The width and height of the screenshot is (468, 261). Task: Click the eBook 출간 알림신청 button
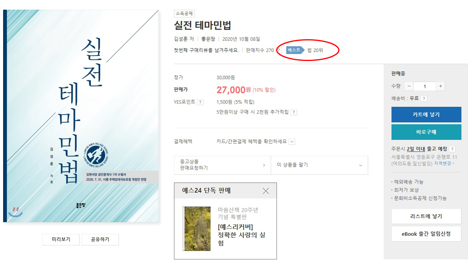click(426, 234)
